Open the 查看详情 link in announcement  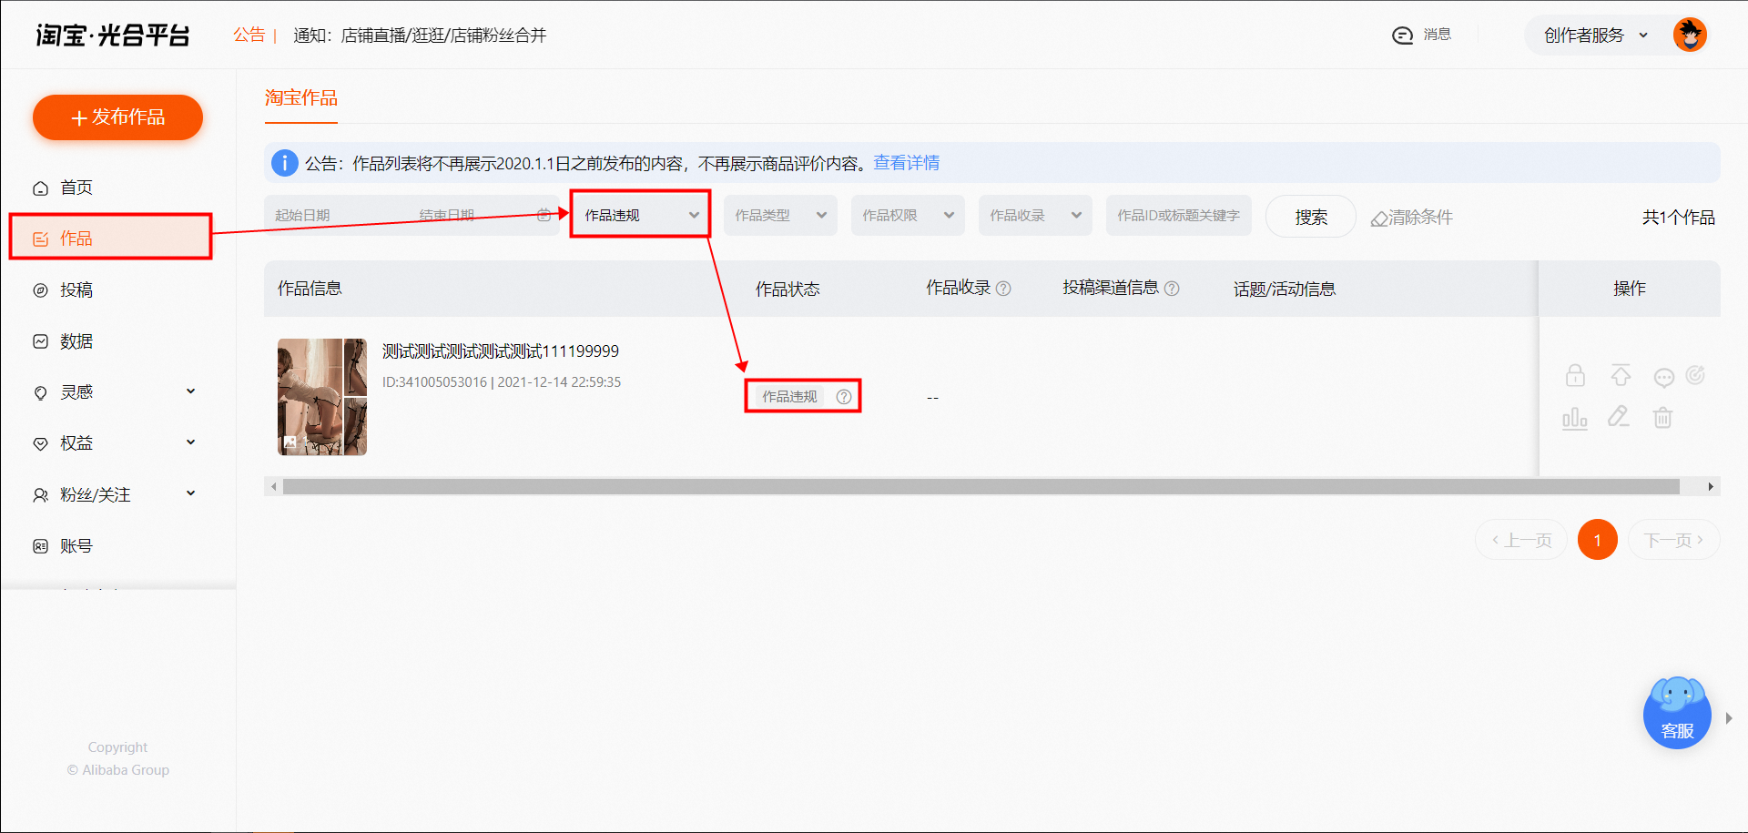907,163
